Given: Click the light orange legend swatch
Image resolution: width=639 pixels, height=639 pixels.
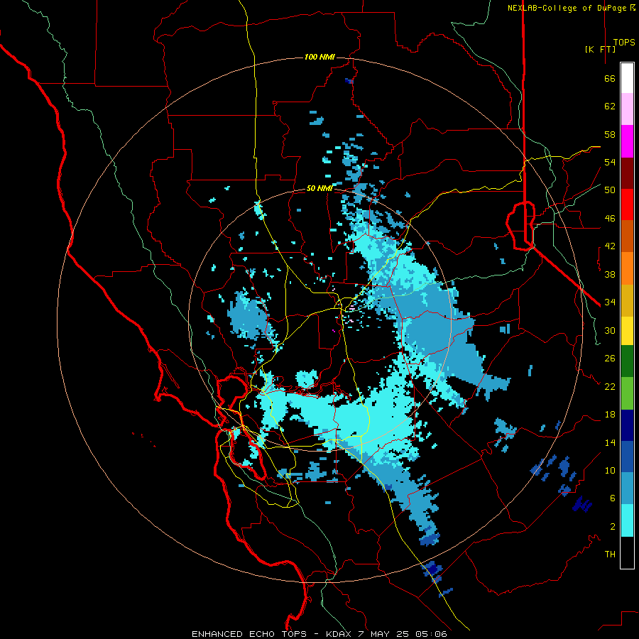Looking at the screenshot, I should pyautogui.click(x=627, y=268).
